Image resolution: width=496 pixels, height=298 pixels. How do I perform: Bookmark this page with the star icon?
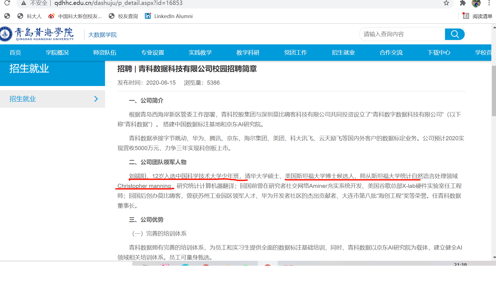pyautogui.click(x=446, y=3)
